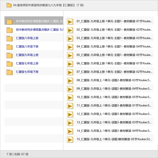158x158 pixels.
Task: Select file 08_仁爱版 话题2 教材解读 03节
Action: tap(114, 80)
